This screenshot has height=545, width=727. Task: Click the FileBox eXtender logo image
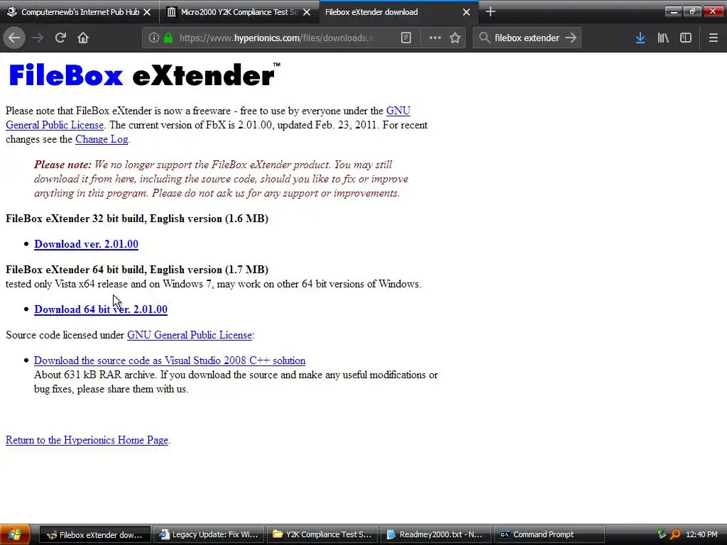click(144, 75)
